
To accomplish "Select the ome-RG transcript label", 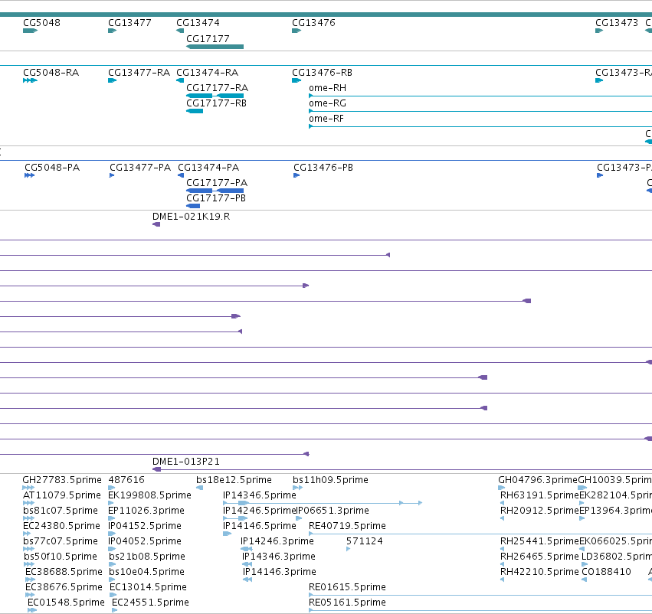I will (x=327, y=103).
